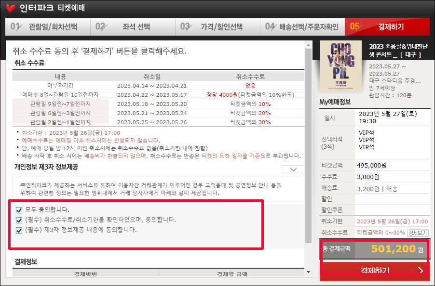435x286 pixels.
Task: Switch to the 03 가격/할인선택 step tab
Action: pyautogui.click(x=218, y=27)
